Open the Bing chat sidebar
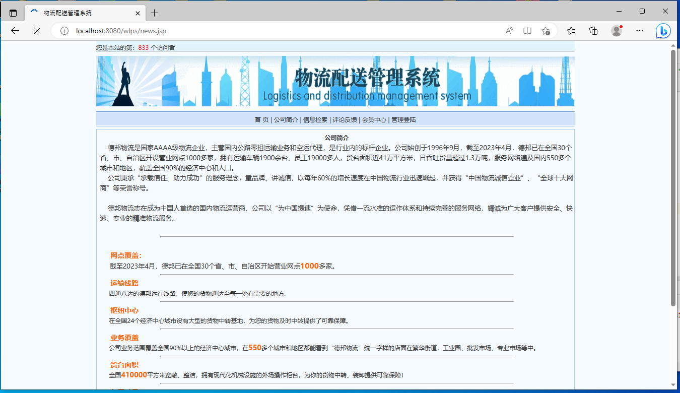Screen dimensions: 680x393 663,31
